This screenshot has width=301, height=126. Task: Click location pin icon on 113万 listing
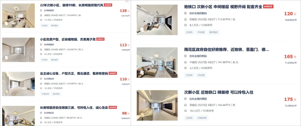pyautogui.click(x=41, y=45)
